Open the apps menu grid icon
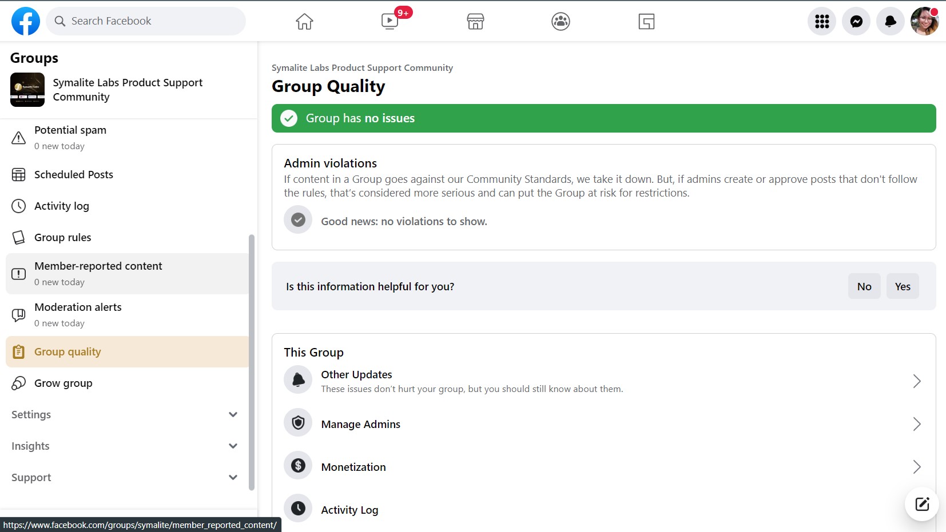The height and width of the screenshot is (532, 946). point(821,21)
